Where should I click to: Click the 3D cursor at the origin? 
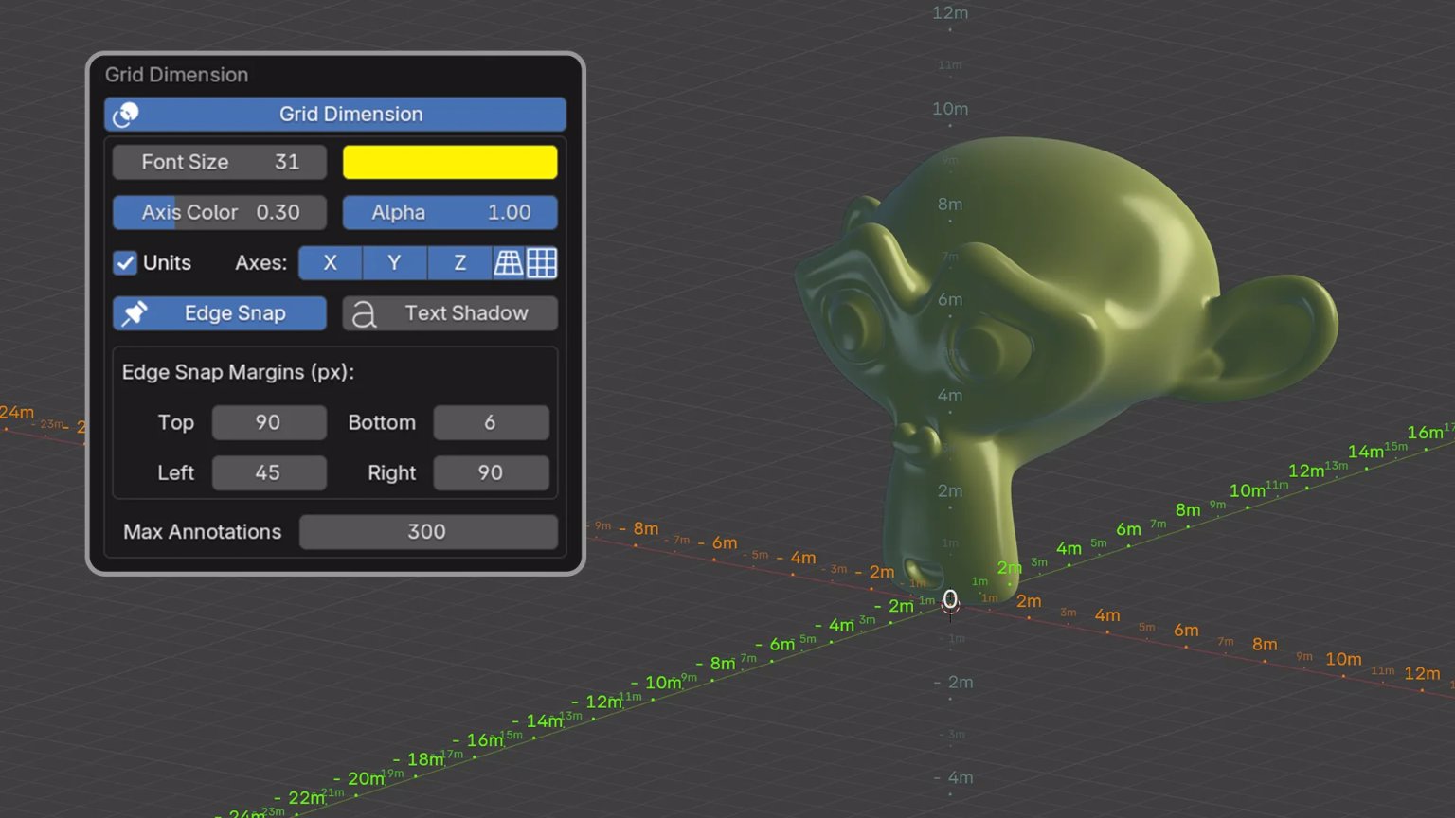(950, 601)
